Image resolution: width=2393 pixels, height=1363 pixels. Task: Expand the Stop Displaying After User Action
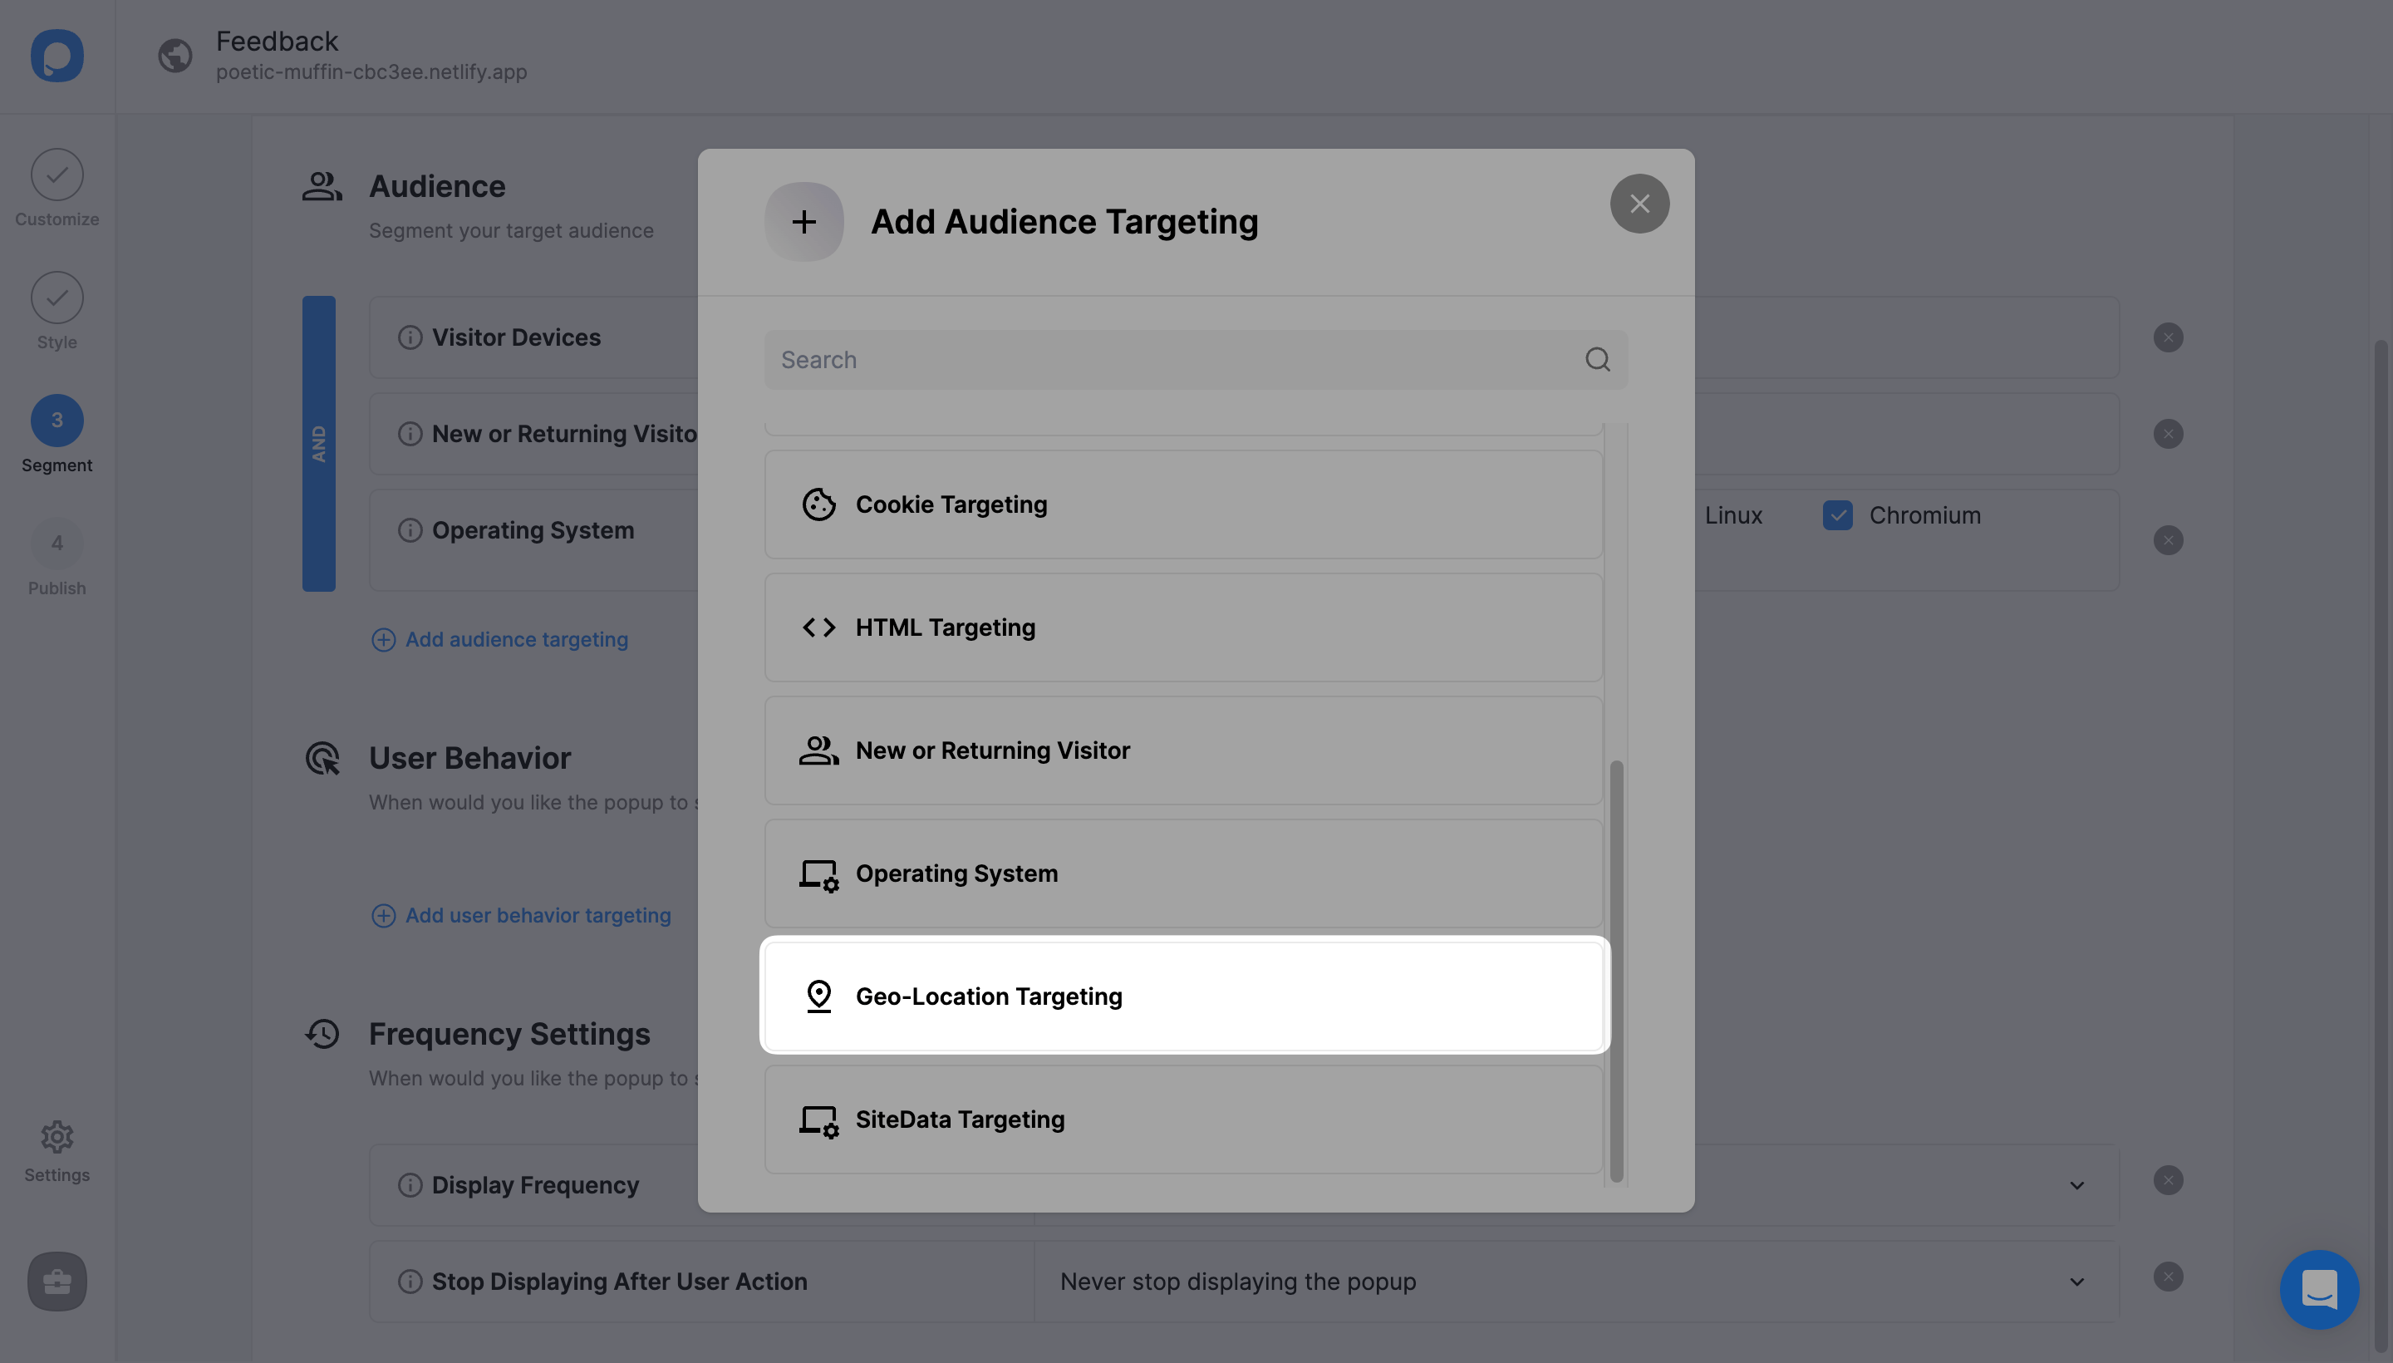click(2077, 1281)
